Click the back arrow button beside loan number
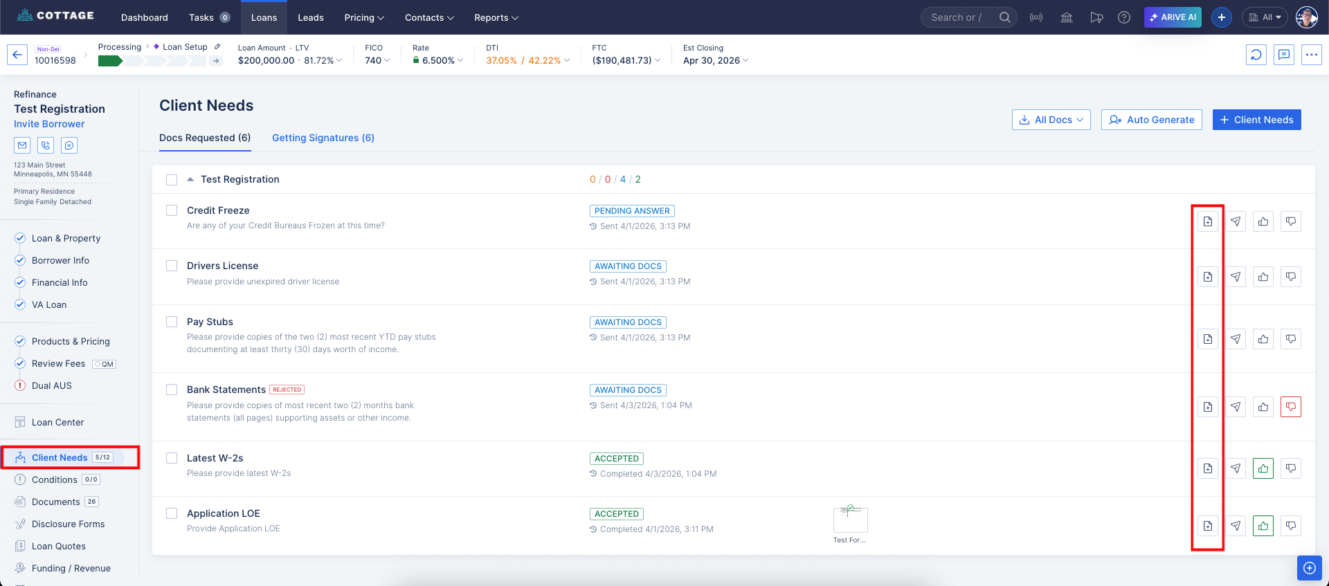The height and width of the screenshot is (586, 1329). point(17,55)
